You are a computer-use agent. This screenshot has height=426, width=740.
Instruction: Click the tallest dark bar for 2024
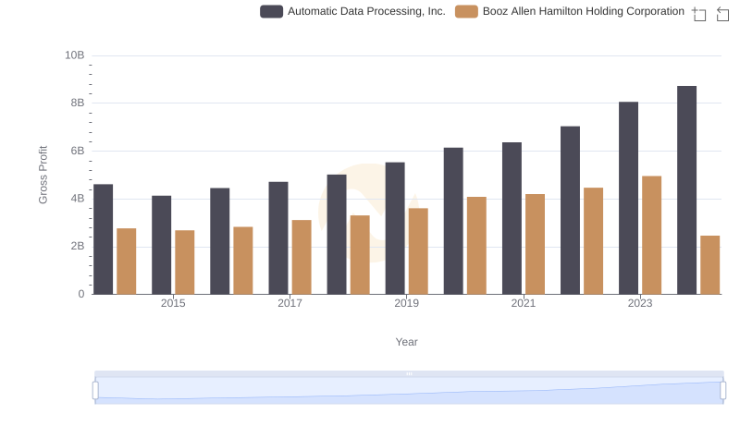[x=686, y=190]
